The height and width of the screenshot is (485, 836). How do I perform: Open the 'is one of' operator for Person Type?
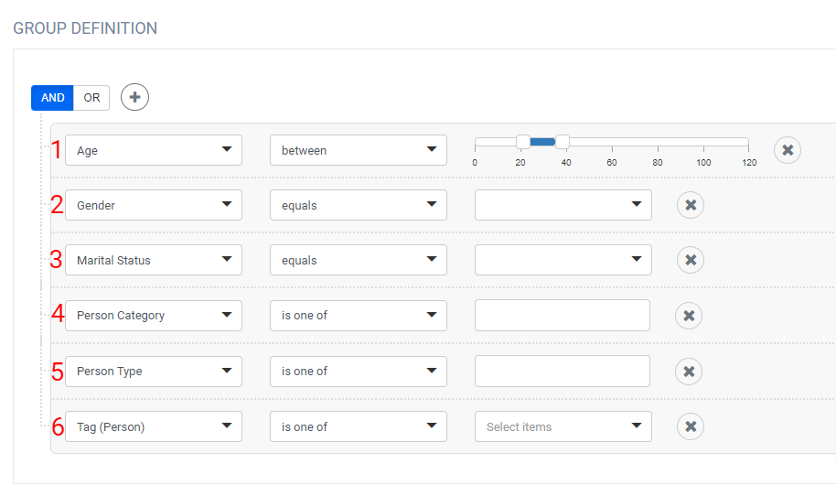pyautogui.click(x=359, y=372)
